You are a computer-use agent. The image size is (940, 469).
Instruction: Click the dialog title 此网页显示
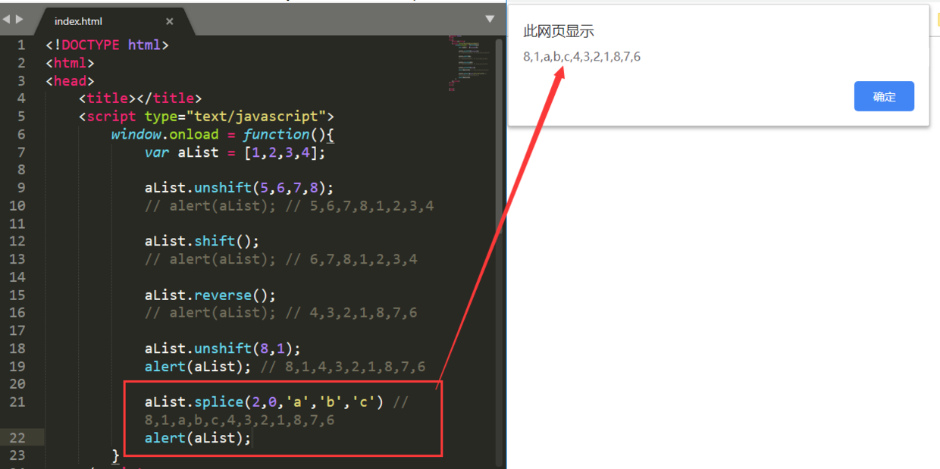559,31
